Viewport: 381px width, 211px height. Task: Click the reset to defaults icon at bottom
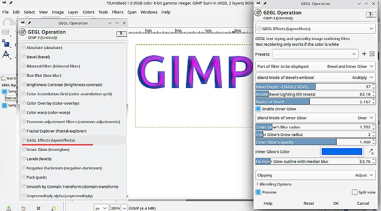[53, 208]
